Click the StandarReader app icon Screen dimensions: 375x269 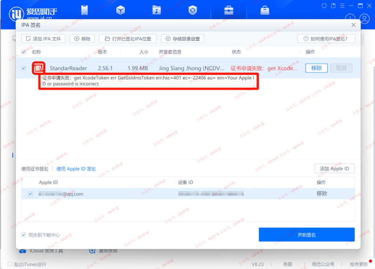point(38,68)
